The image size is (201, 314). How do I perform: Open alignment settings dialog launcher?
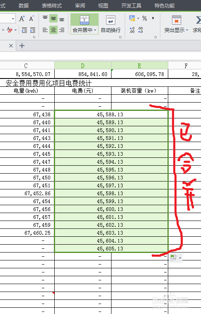[x=120, y=37]
